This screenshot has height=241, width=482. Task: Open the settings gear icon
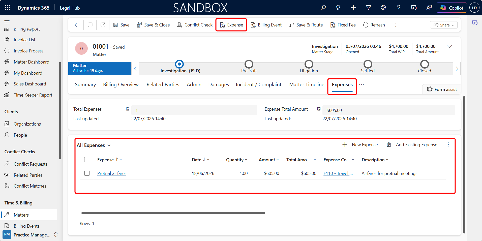[x=384, y=8]
